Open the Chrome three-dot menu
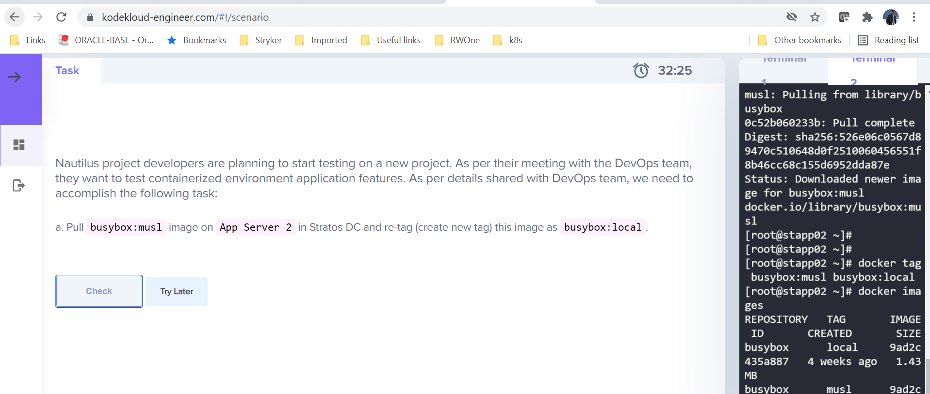 914,17
